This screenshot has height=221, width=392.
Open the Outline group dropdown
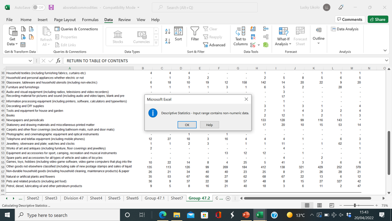319,36
